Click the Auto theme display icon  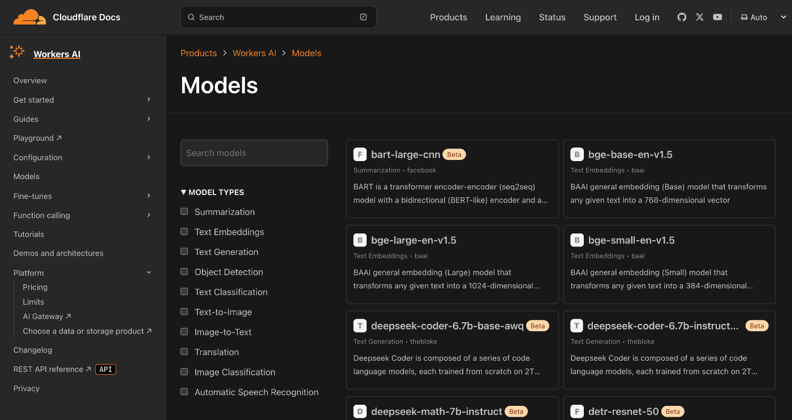tap(743, 17)
